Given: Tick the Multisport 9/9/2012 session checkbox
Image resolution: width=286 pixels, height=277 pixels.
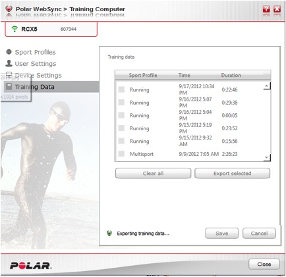Looking at the screenshot, I should (x=121, y=154).
